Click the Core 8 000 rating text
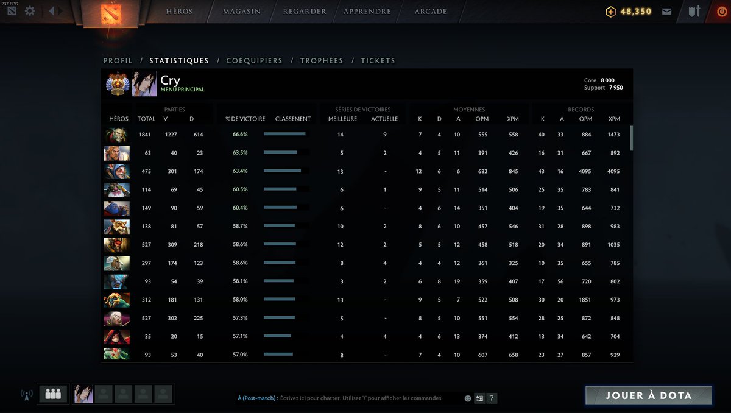The image size is (731, 413). coord(599,80)
